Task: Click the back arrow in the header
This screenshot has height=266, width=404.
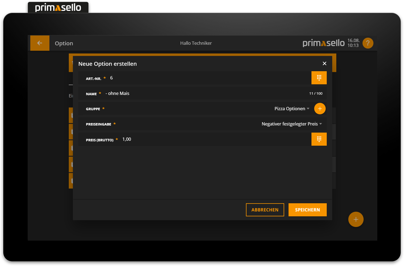Action: pos(40,43)
